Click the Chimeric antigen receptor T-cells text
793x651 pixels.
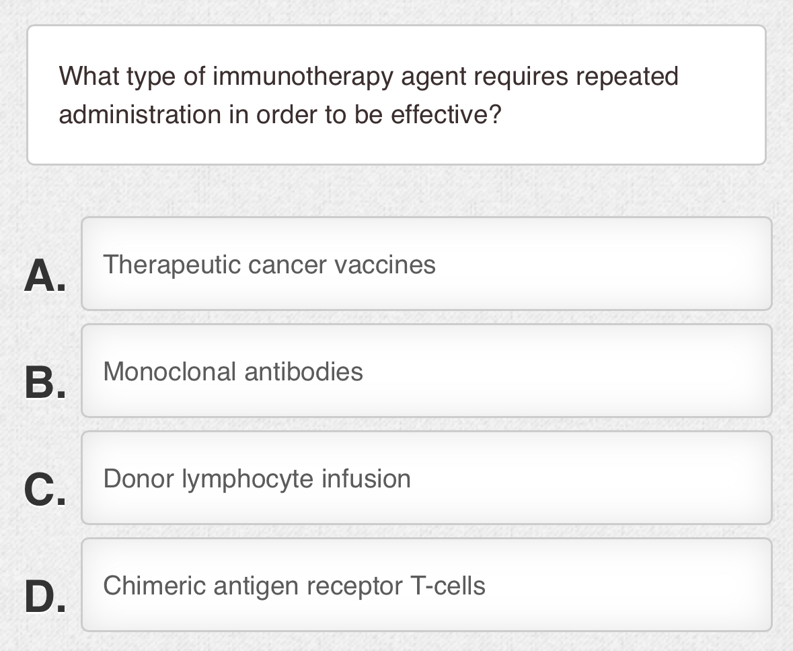point(294,585)
